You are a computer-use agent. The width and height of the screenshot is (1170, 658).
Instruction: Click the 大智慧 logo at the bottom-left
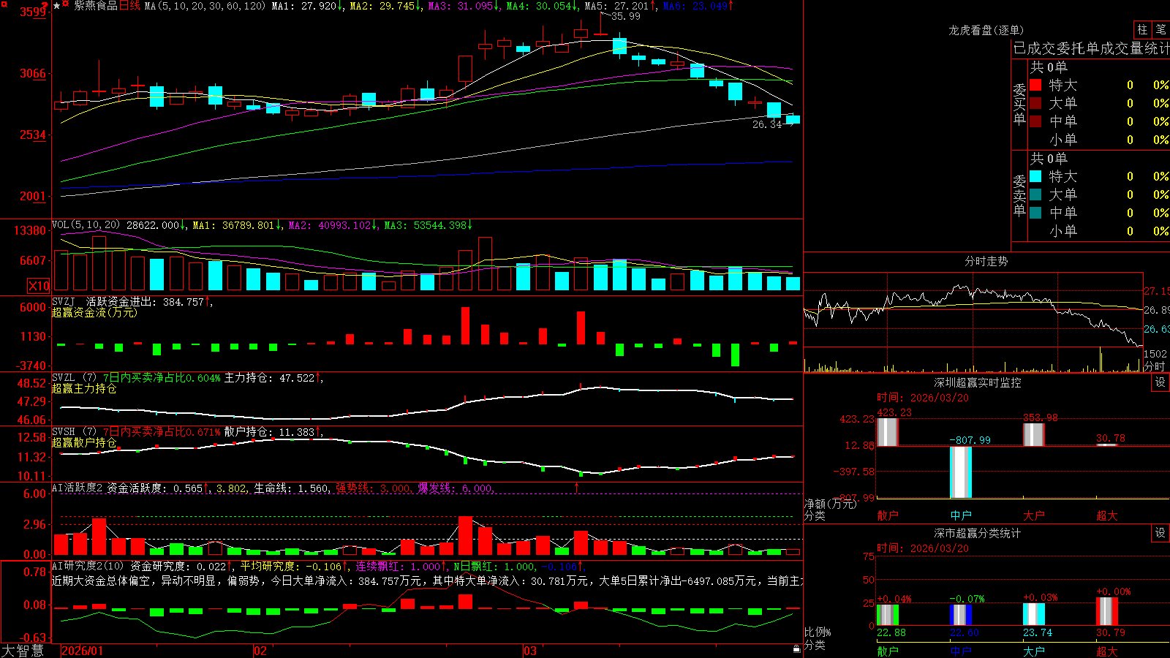(23, 651)
